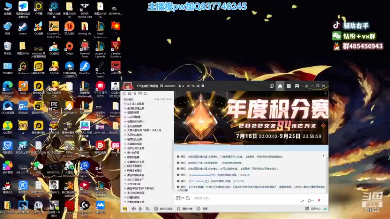Select the channel row starting with ing
The width and height of the screenshot is (390, 219).
[x=134, y=117]
